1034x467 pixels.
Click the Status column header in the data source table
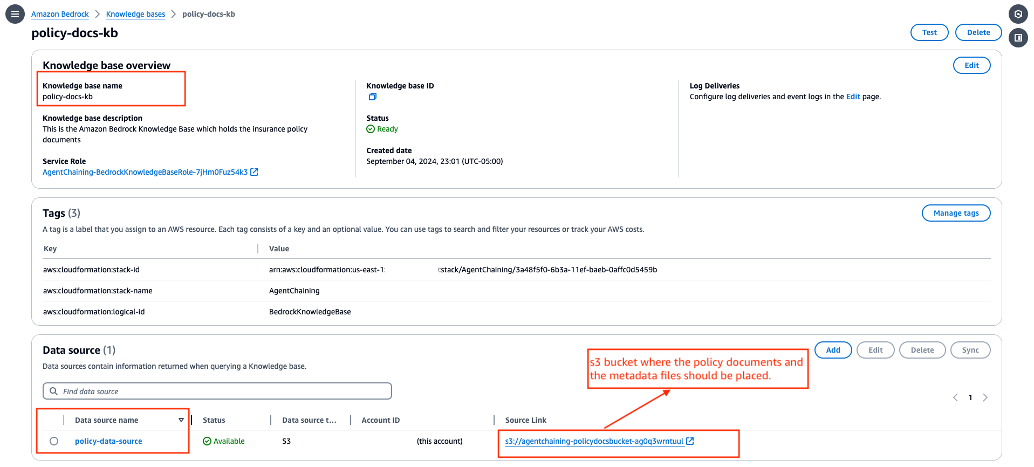tap(214, 420)
